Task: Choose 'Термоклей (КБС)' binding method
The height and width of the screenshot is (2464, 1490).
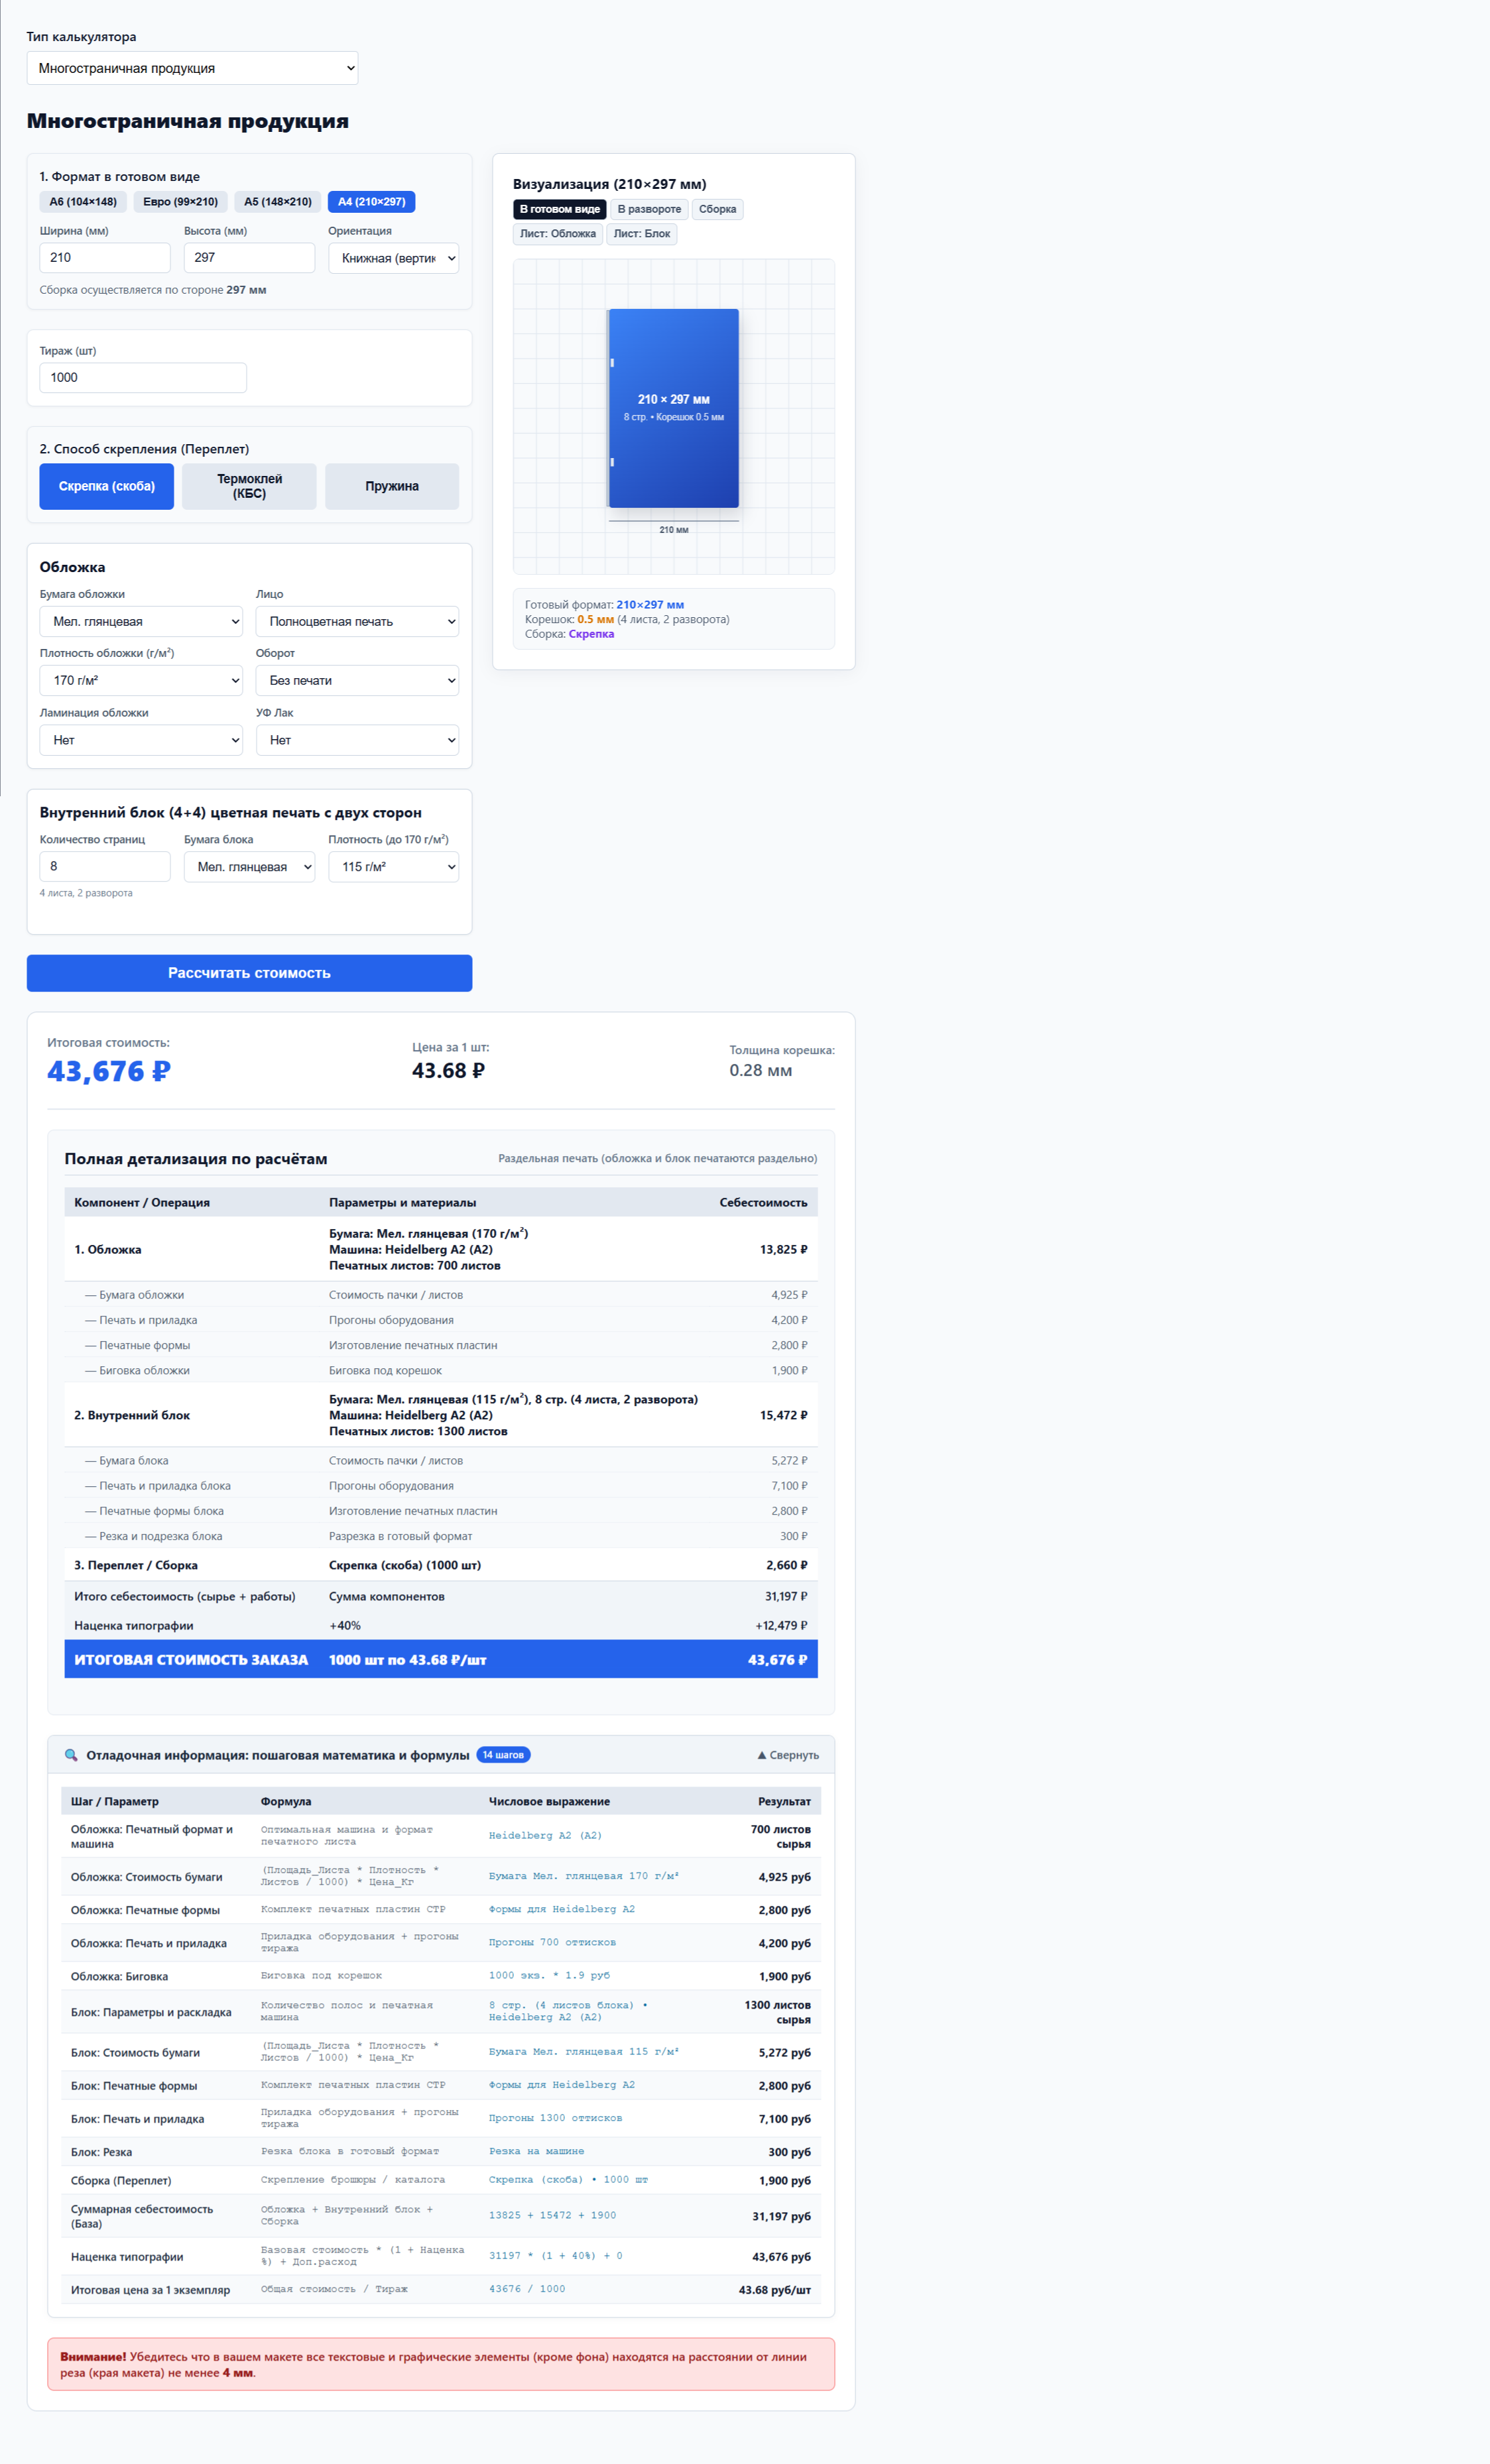Action: pos(249,486)
